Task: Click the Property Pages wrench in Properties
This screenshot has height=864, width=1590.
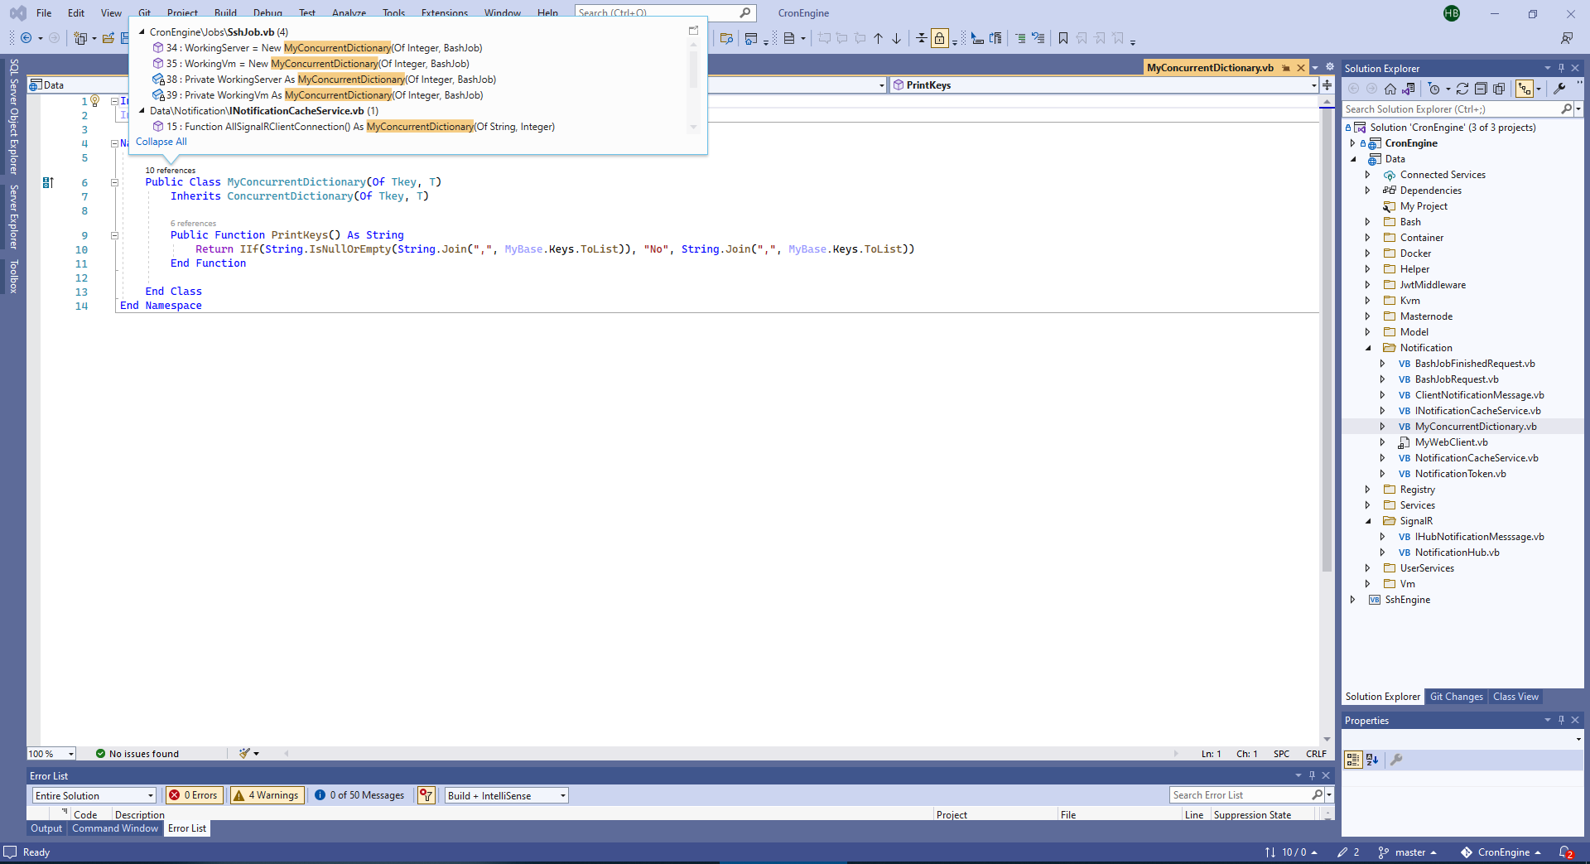Action: click(1396, 760)
